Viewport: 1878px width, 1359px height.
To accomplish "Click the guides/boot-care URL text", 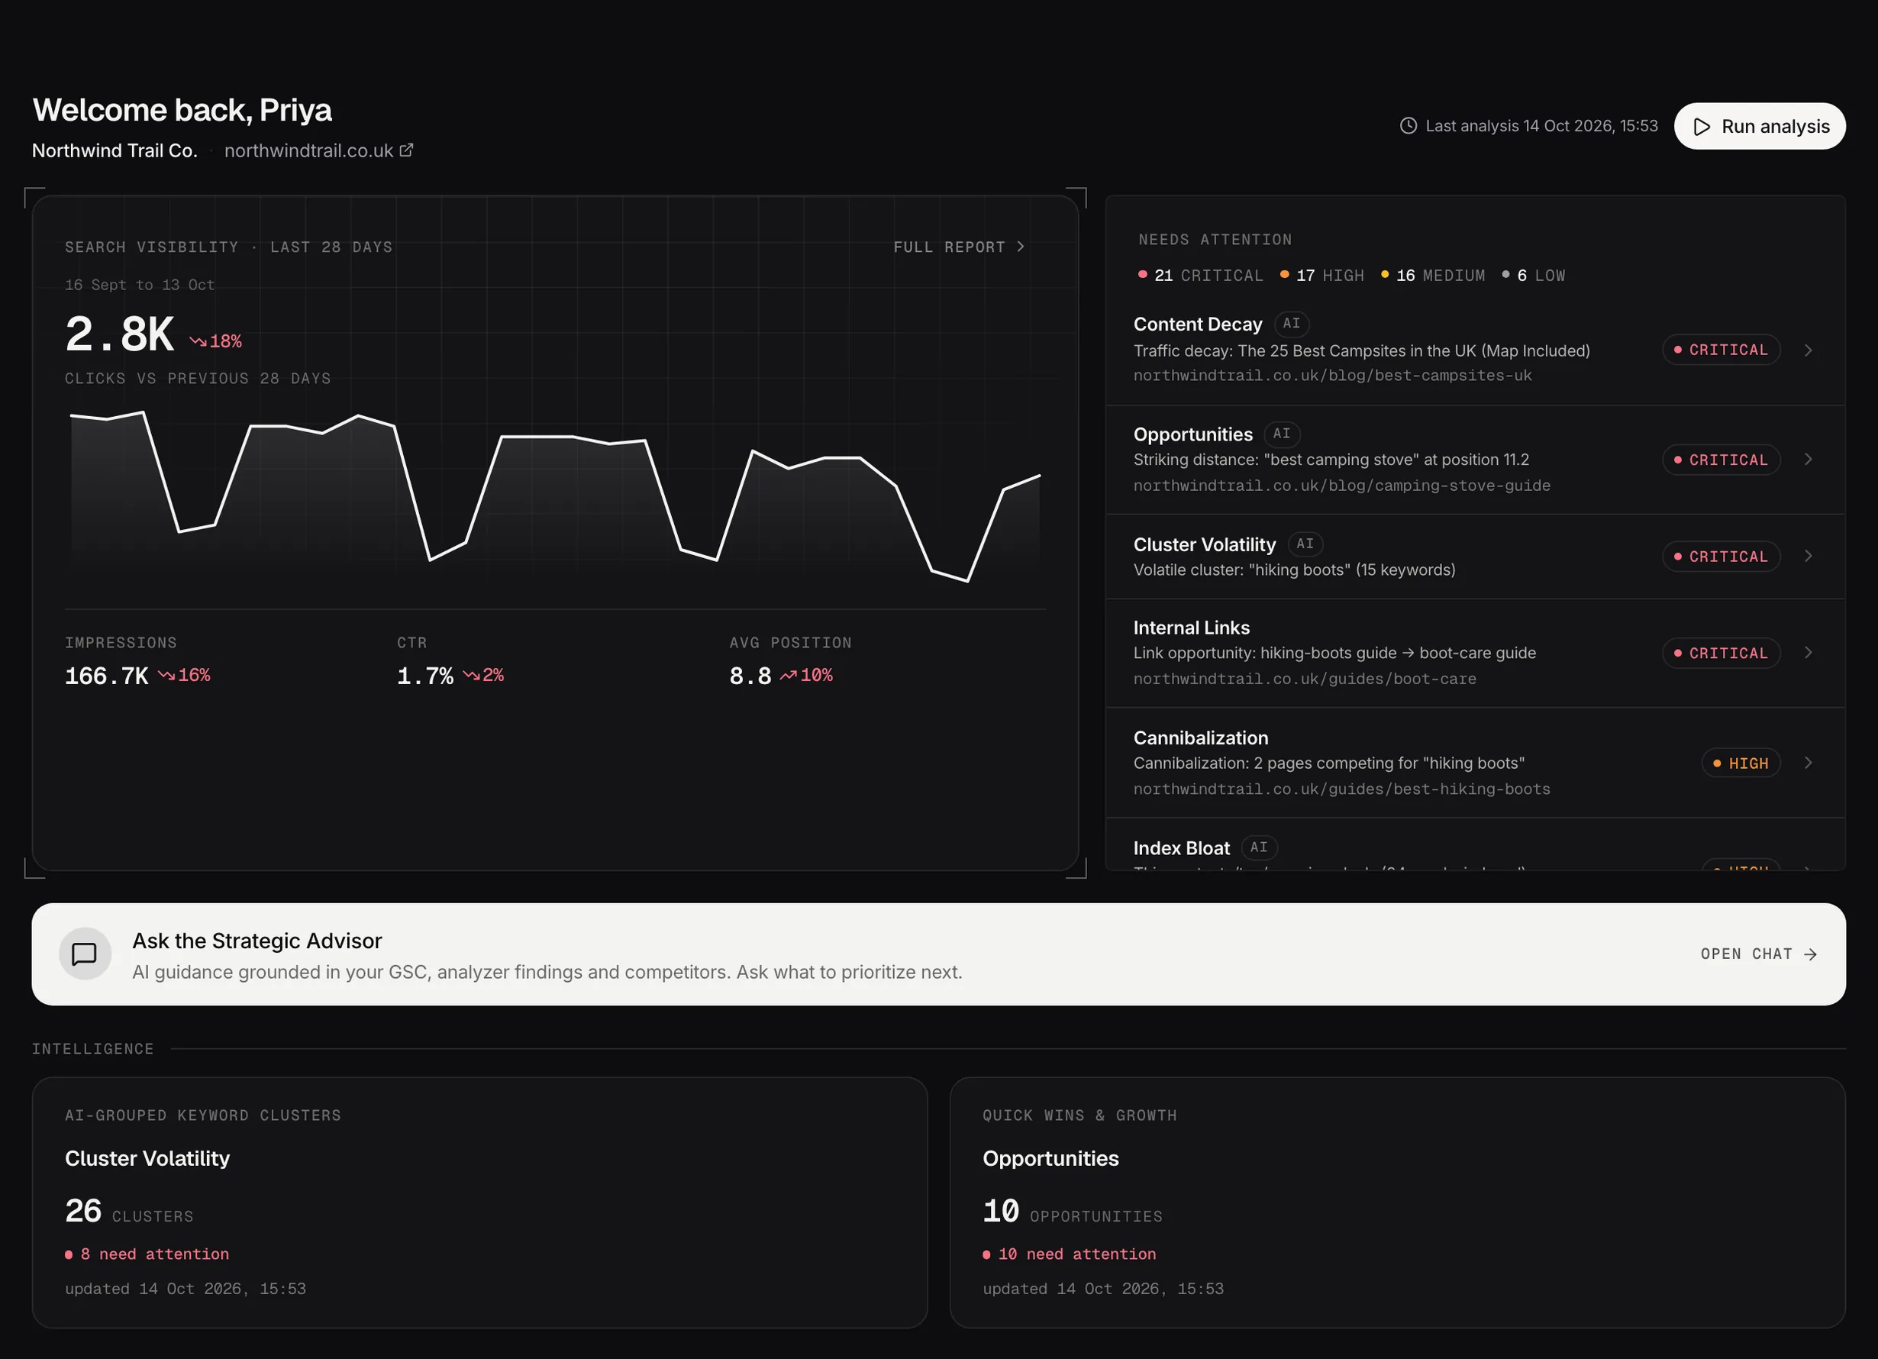I will pos(1304,679).
